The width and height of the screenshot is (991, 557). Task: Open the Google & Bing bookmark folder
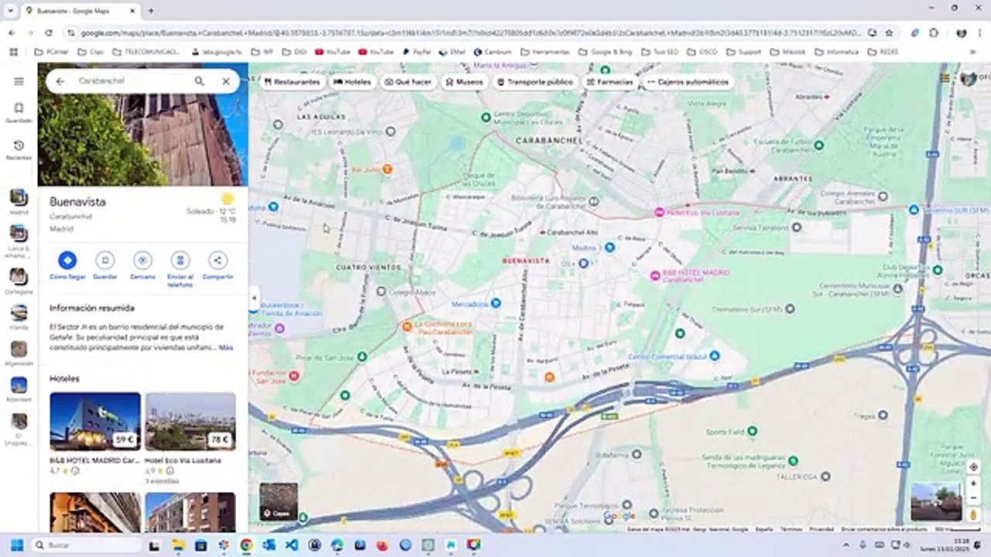[605, 52]
